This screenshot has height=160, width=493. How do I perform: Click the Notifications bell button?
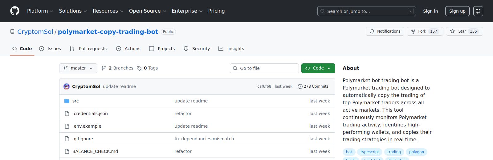tap(385, 31)
